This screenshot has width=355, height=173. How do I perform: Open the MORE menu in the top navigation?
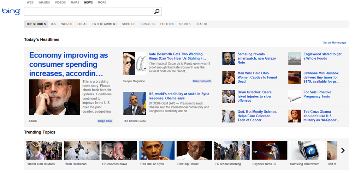pos(102,2)
